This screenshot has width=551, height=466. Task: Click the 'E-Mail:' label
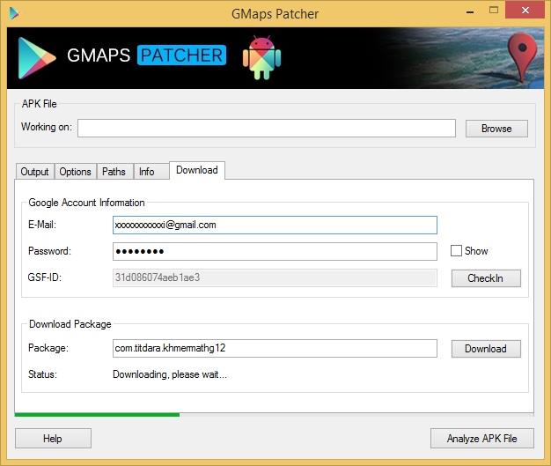coord(42,225)
